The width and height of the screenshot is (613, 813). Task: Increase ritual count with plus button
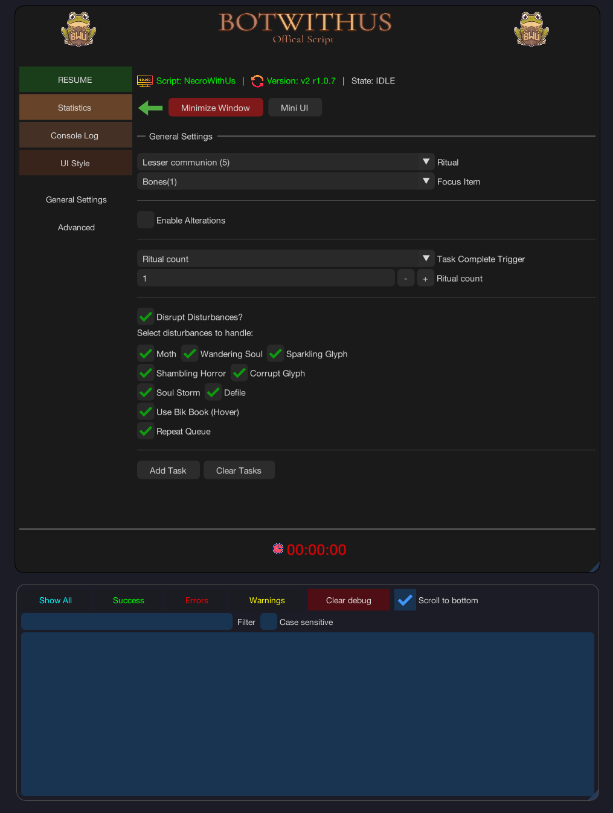click(425, 279)
